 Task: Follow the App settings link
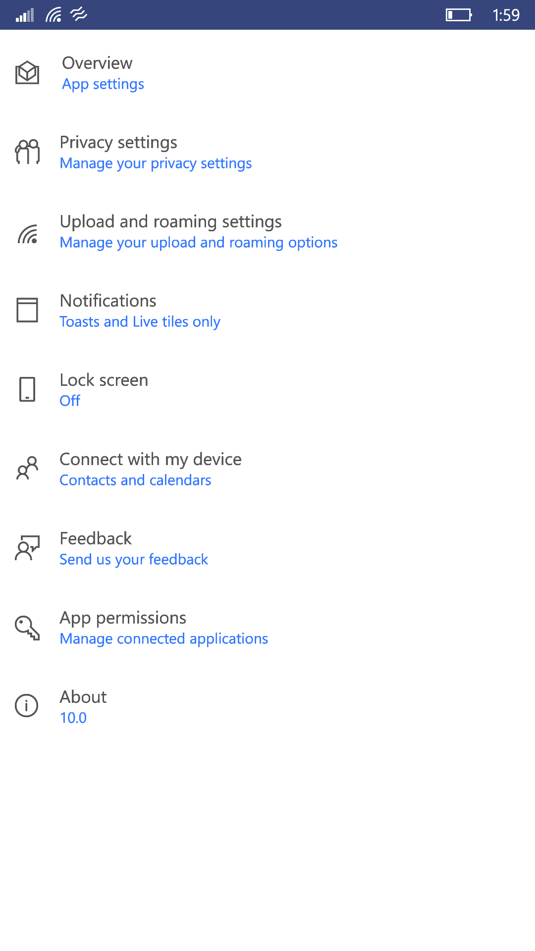(x=103, y=84)
